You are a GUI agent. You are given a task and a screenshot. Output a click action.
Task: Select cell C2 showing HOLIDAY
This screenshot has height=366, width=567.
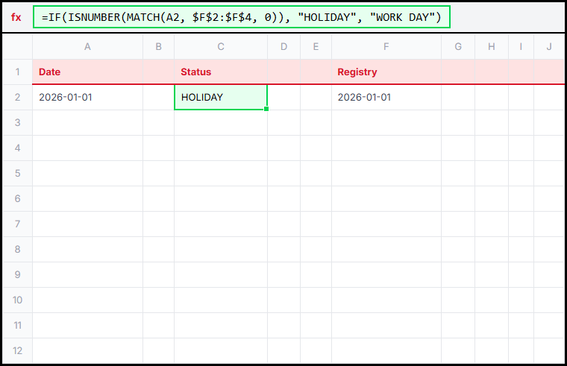coord(220,97)
